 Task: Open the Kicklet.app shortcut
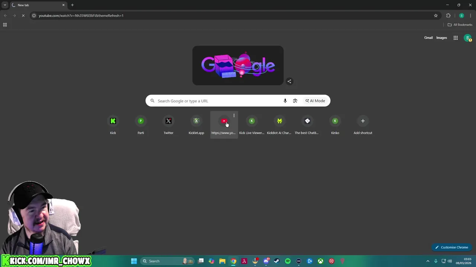(x=196, y=125)
